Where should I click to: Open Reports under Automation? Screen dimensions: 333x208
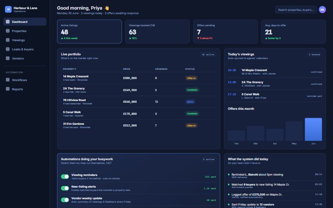coord(25,89)
